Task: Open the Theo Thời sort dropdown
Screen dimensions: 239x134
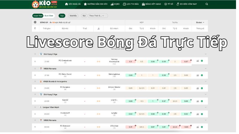Action: pyautogui.click(x=98, y=16)
